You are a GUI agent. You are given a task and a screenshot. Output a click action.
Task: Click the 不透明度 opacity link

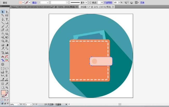[x=108, y=2]
